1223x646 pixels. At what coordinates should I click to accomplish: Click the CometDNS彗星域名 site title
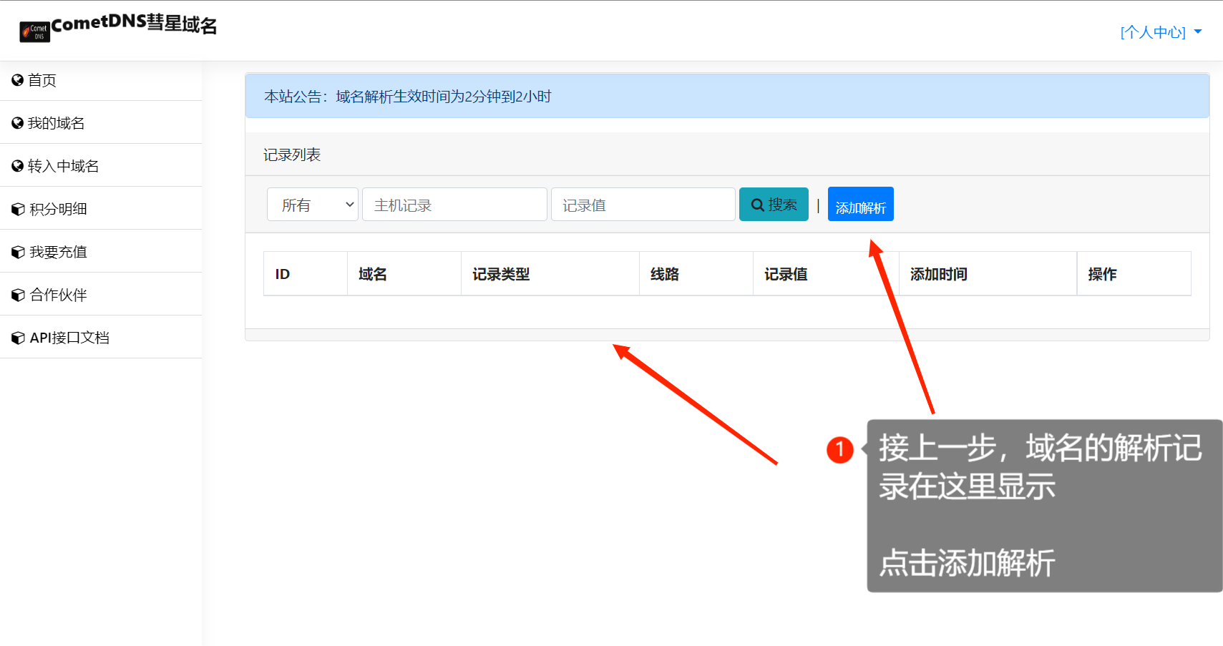coord(135,24)
